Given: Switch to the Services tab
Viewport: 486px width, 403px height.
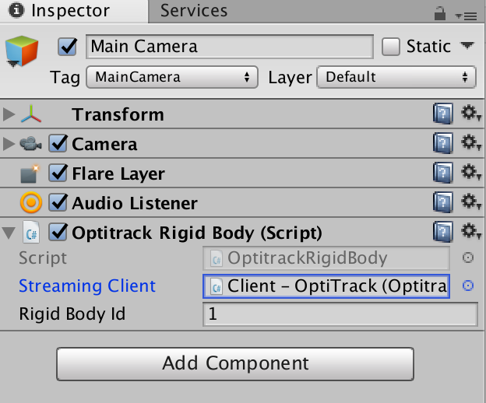Looking at the screenshot, I should pos(194,11).
